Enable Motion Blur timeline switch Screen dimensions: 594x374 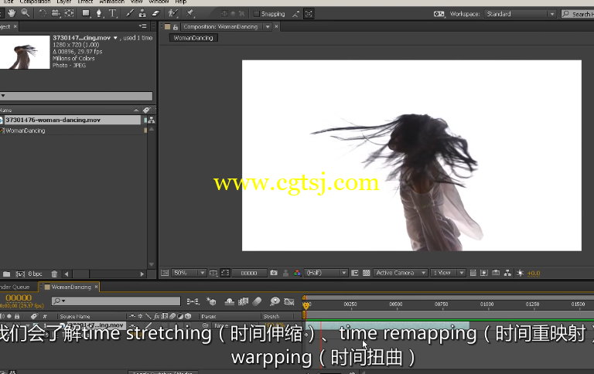(x=258, y=301)
